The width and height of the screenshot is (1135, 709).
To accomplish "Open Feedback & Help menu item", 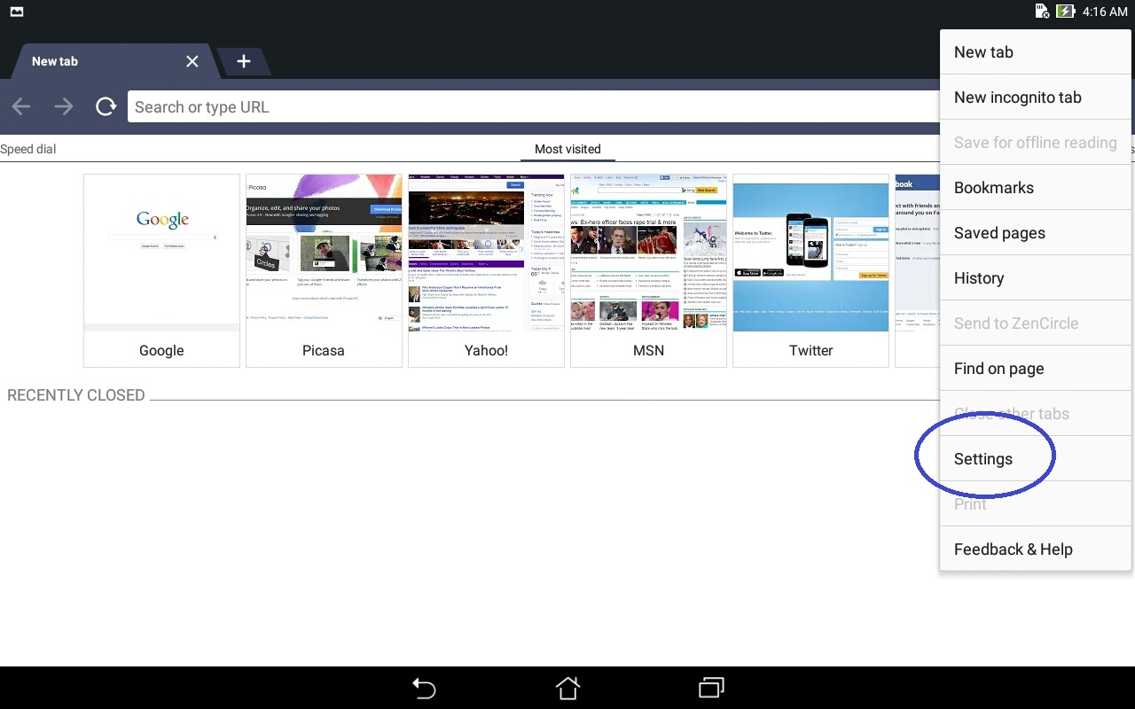I will coord(1036,549).
